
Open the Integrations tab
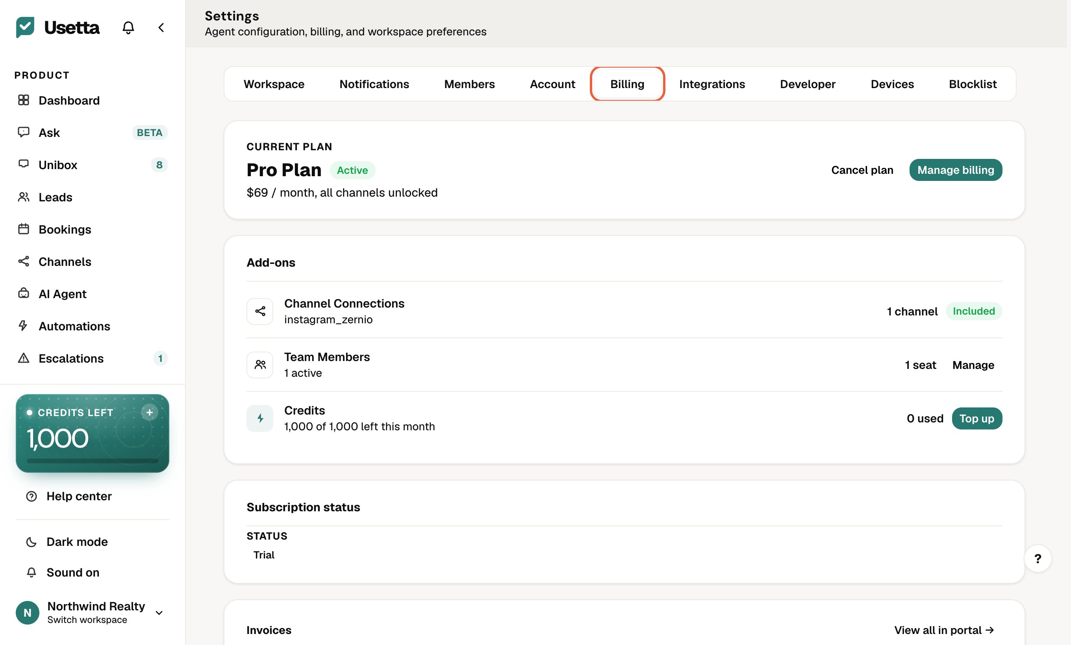[712, 84]
